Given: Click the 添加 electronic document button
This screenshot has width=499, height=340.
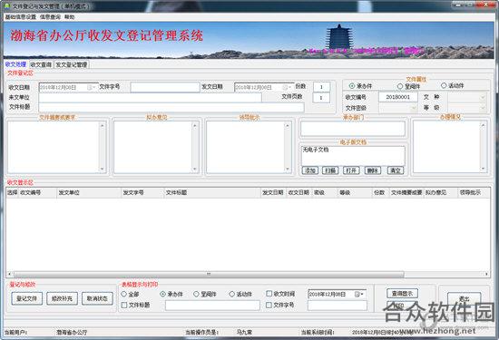Looking at the screenshot, I should [310, 170].
